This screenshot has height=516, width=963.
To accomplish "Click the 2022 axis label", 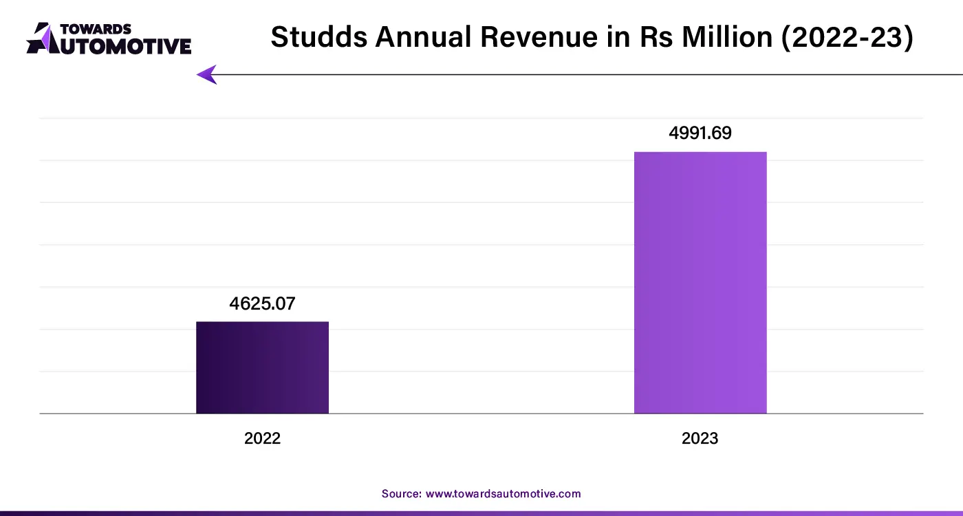I will coord(262,438).
